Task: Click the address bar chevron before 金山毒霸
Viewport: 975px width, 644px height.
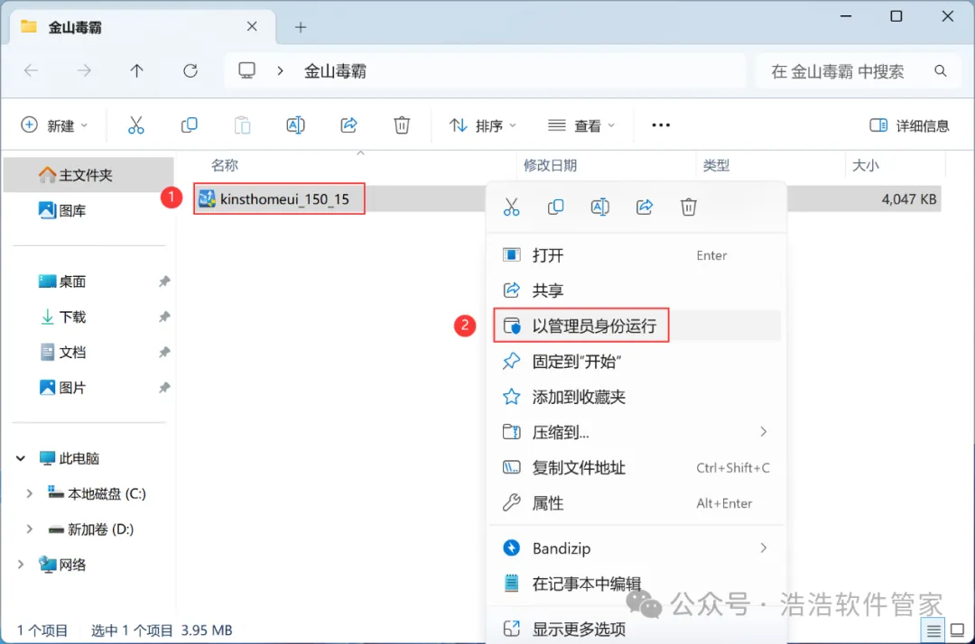Action: coord(281,71)
